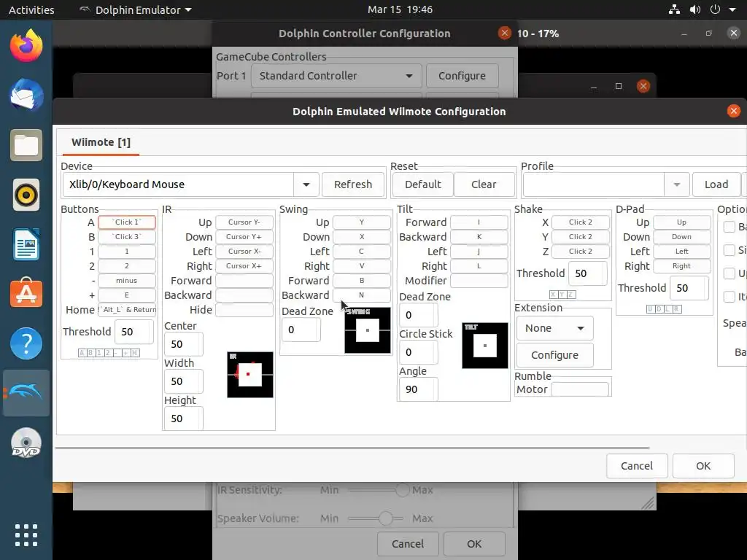Click Cancel in Wiimote Configuration dialog

636,466
